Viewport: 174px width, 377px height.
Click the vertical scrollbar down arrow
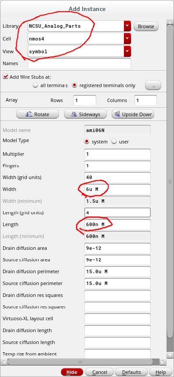170,355
